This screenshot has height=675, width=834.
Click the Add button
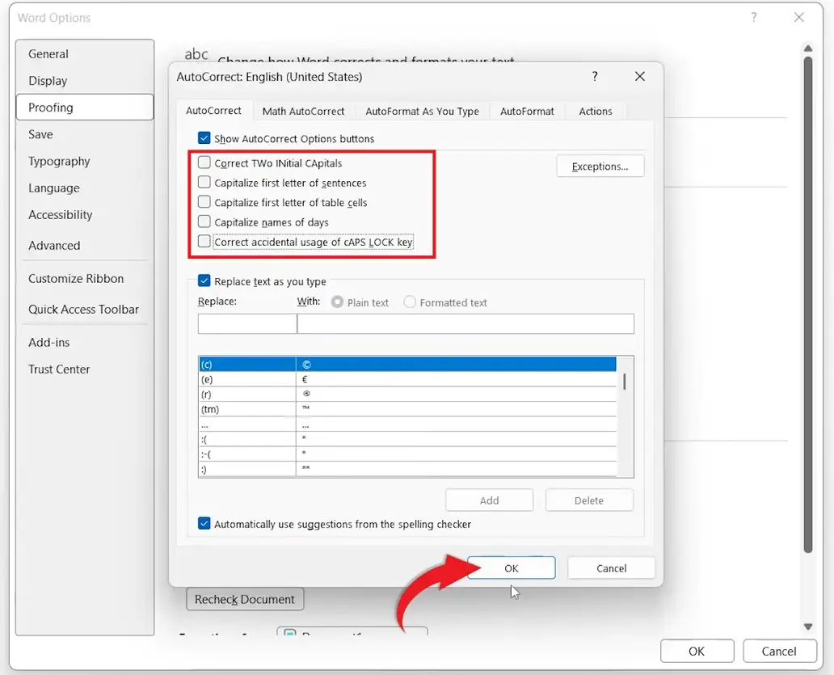(x=490, y=500)
